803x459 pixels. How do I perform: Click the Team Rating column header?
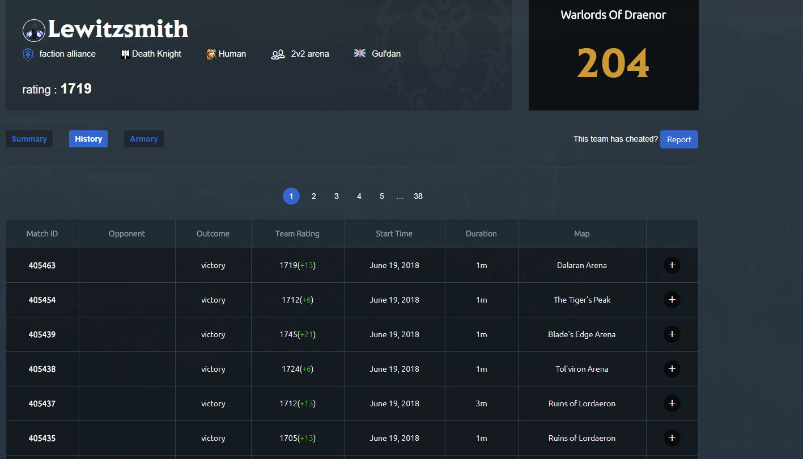[298, 233]
